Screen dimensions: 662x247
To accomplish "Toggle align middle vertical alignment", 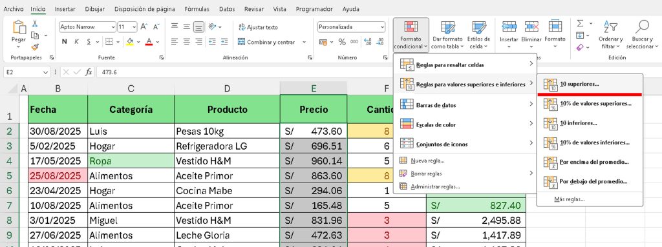I will [186, 26].
